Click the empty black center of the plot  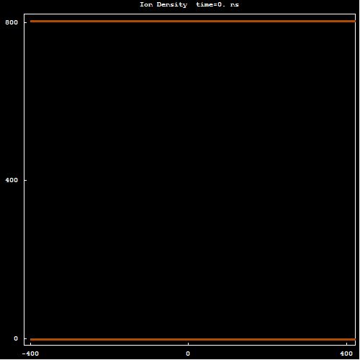(x=189, y=180)
